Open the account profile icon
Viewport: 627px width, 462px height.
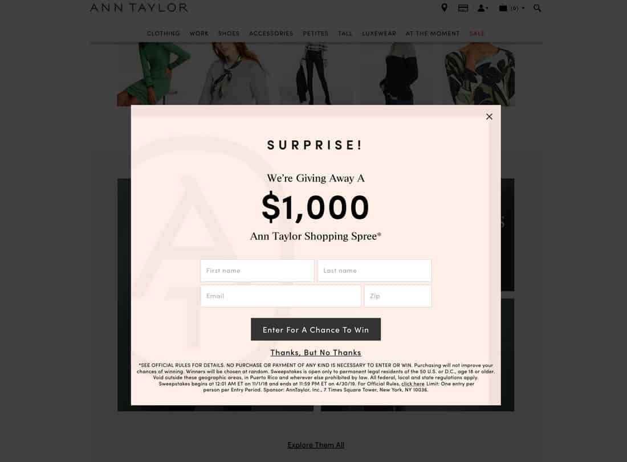click(482, 8)
